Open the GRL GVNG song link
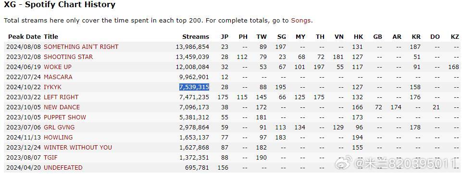 point(59,128)
